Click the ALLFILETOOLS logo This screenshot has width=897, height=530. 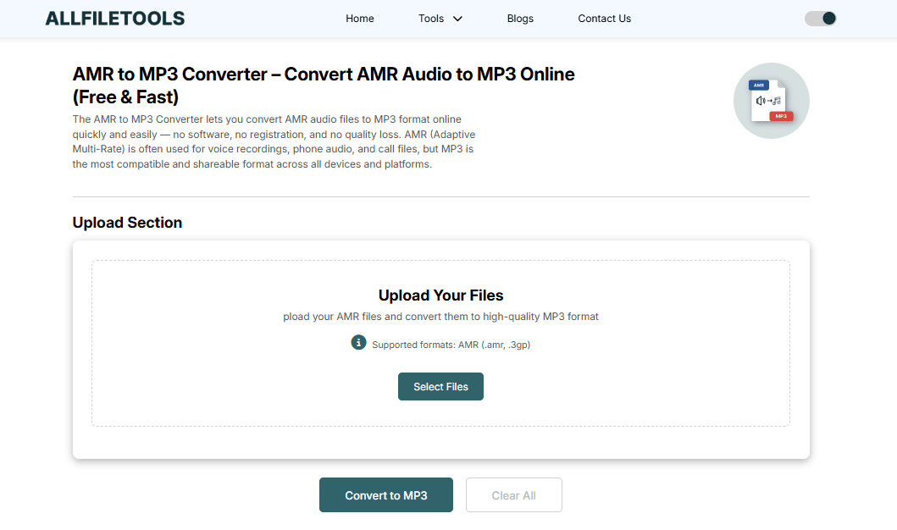click(x=115, y=19)
